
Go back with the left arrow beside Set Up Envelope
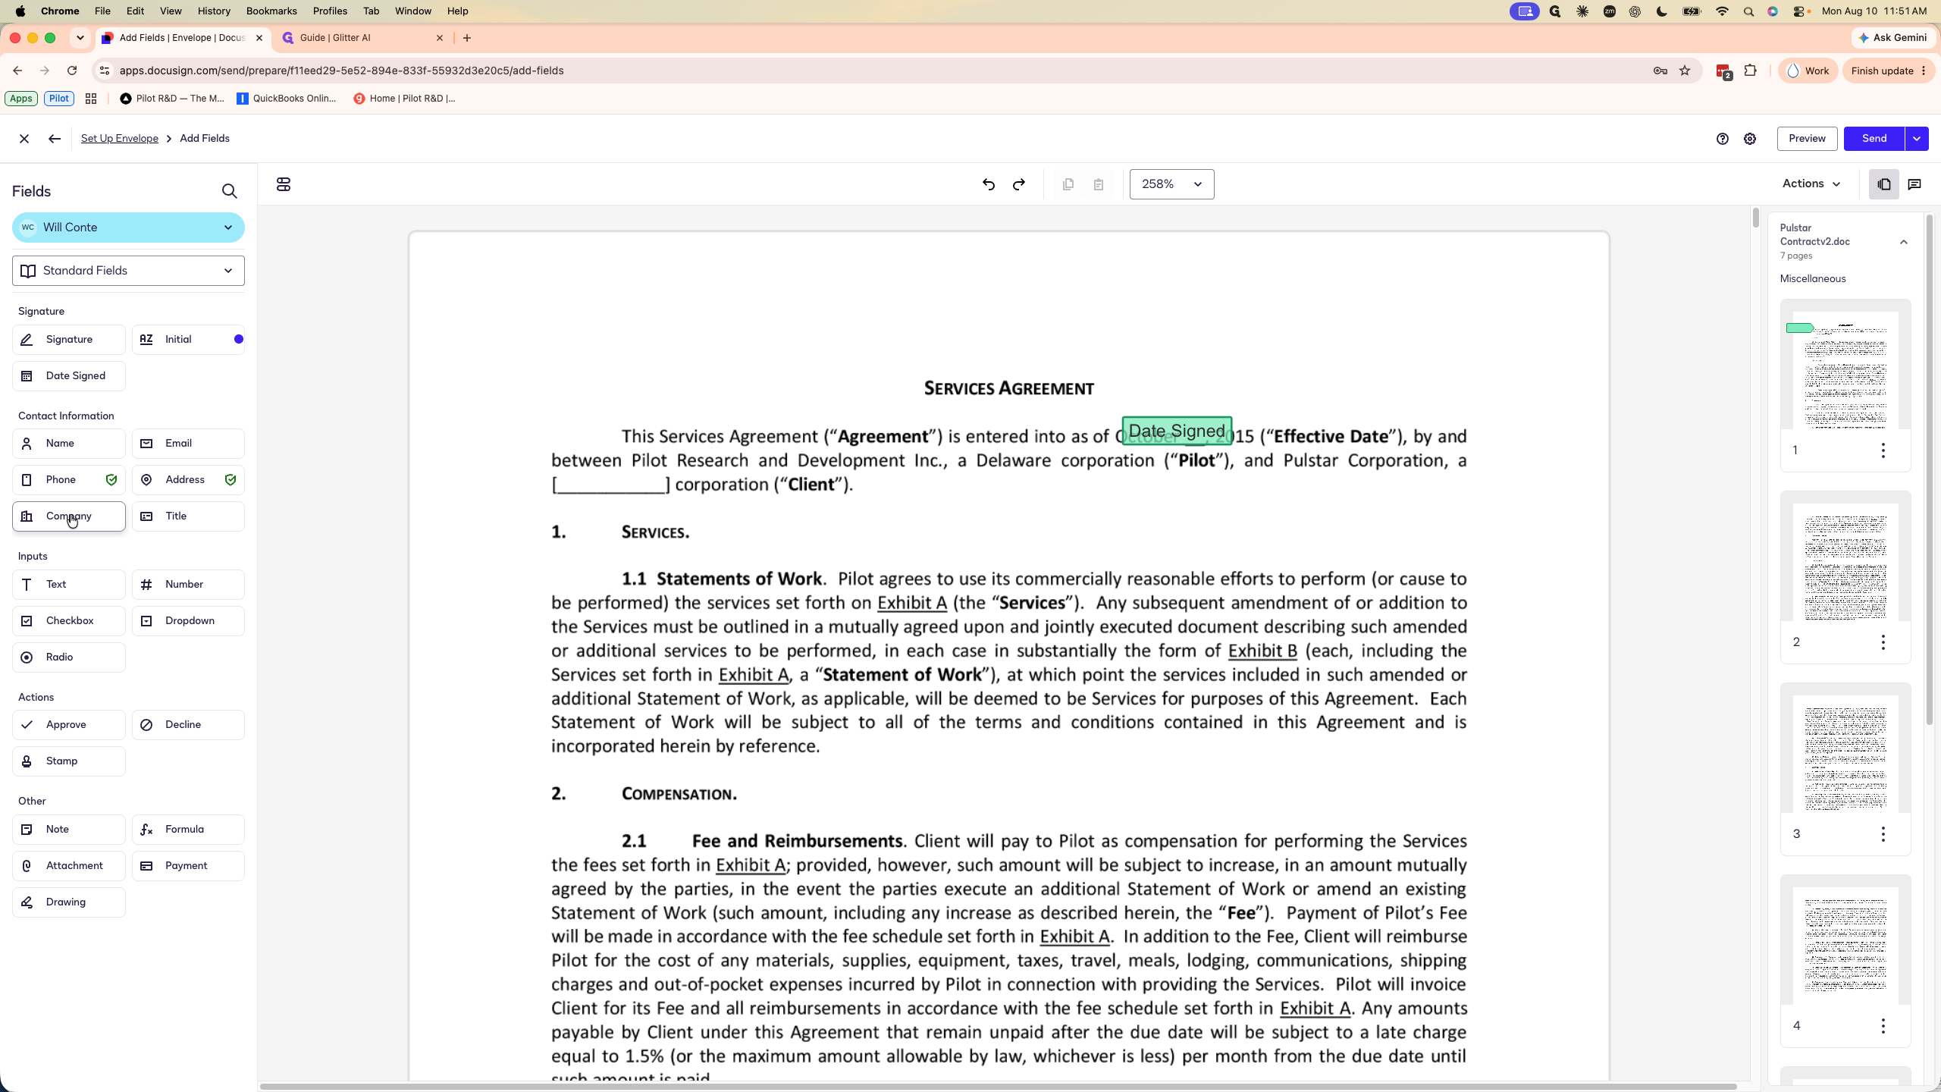pos(54,139)
